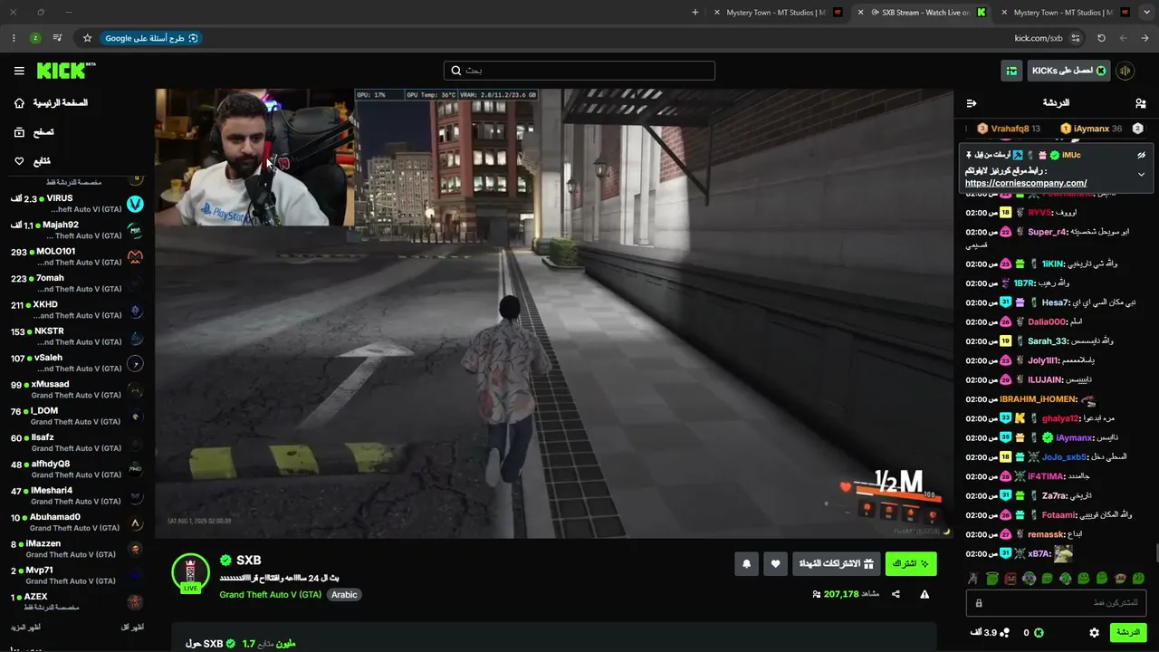Open xMusaad channel in sidebar
The image size is (1159, 652).
click(x=76, y=389)
